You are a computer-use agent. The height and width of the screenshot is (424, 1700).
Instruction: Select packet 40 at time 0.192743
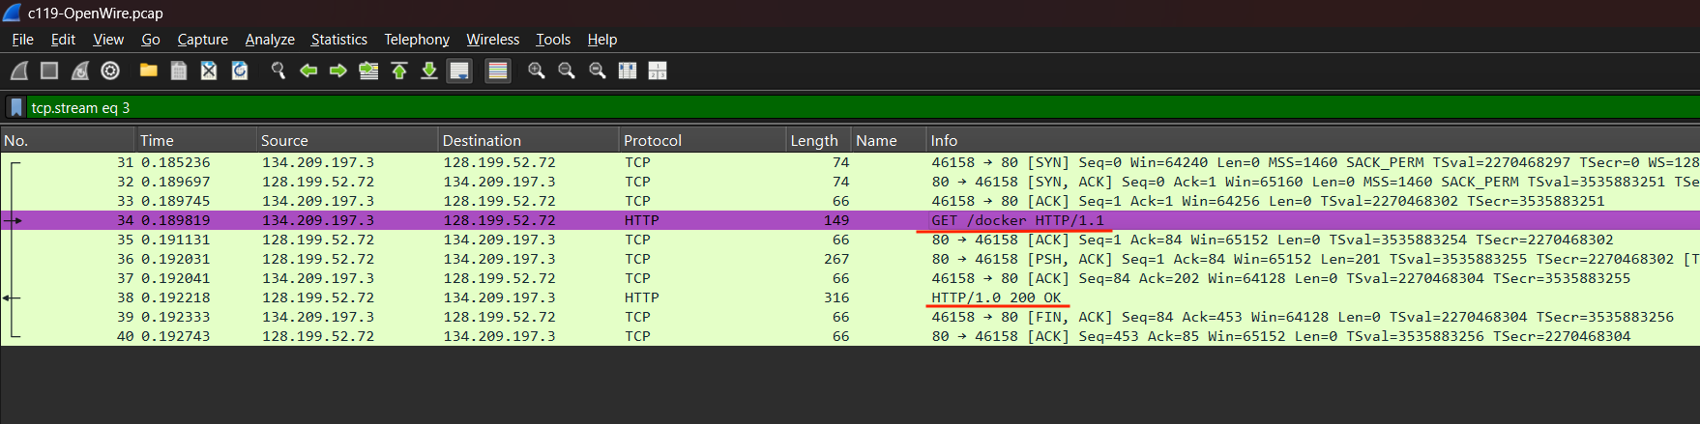coord(850,336)
